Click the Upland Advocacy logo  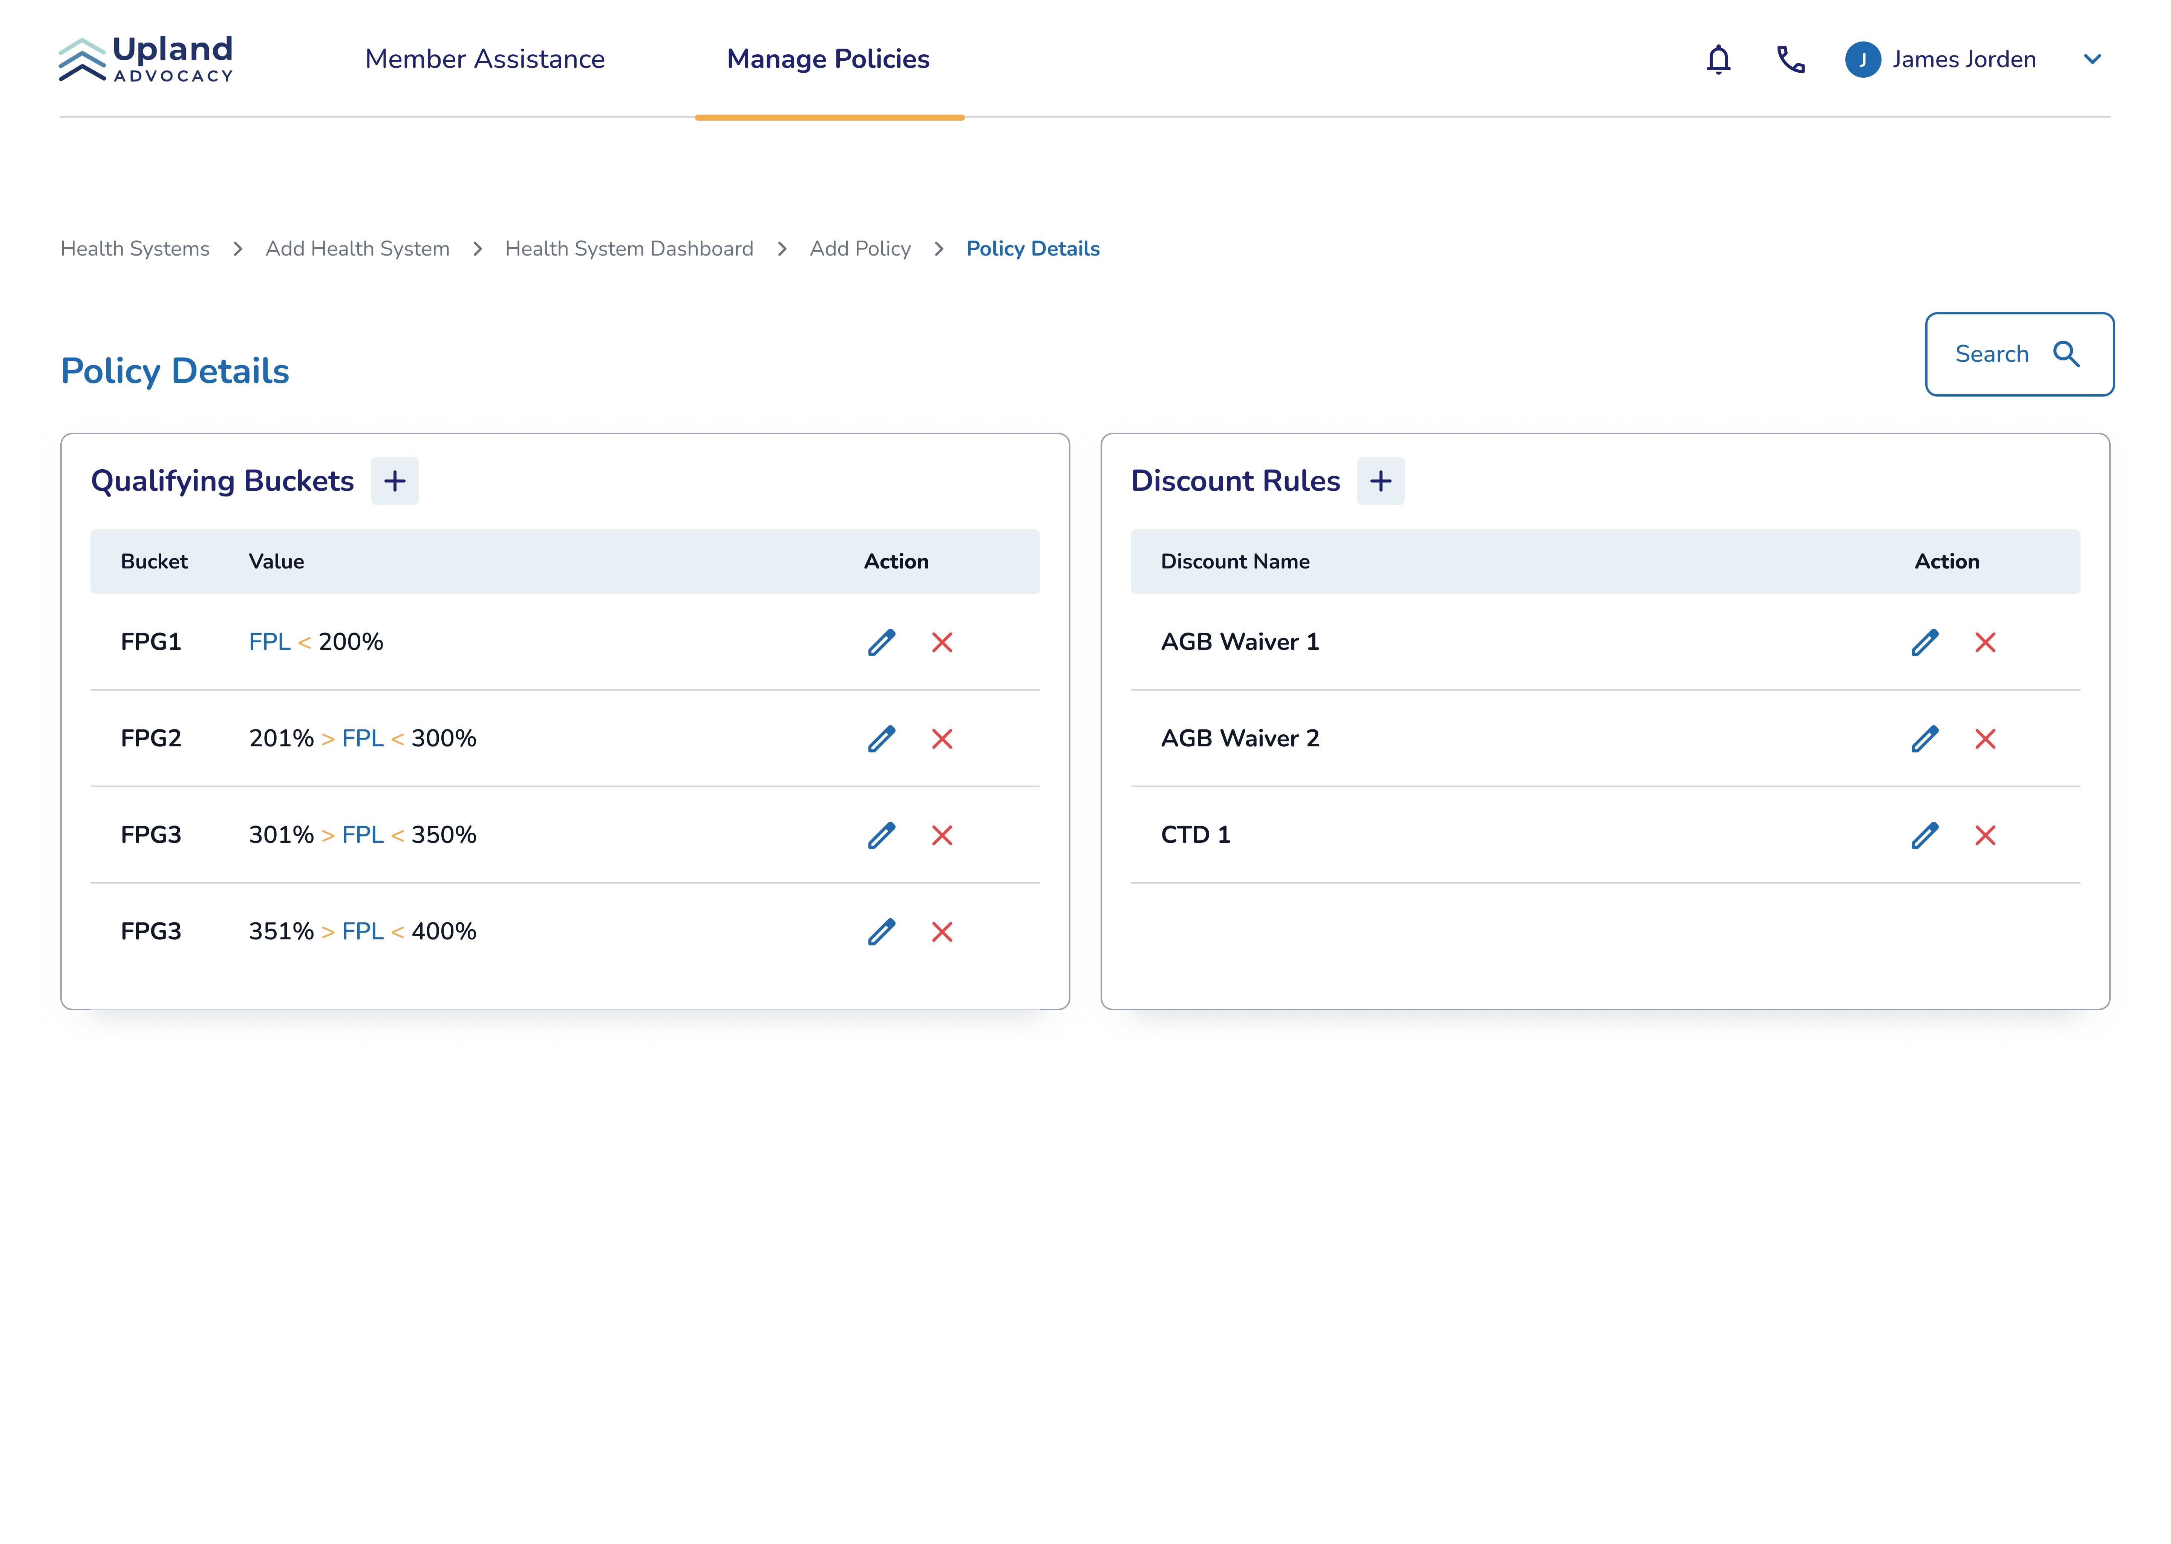pos(146,59)
